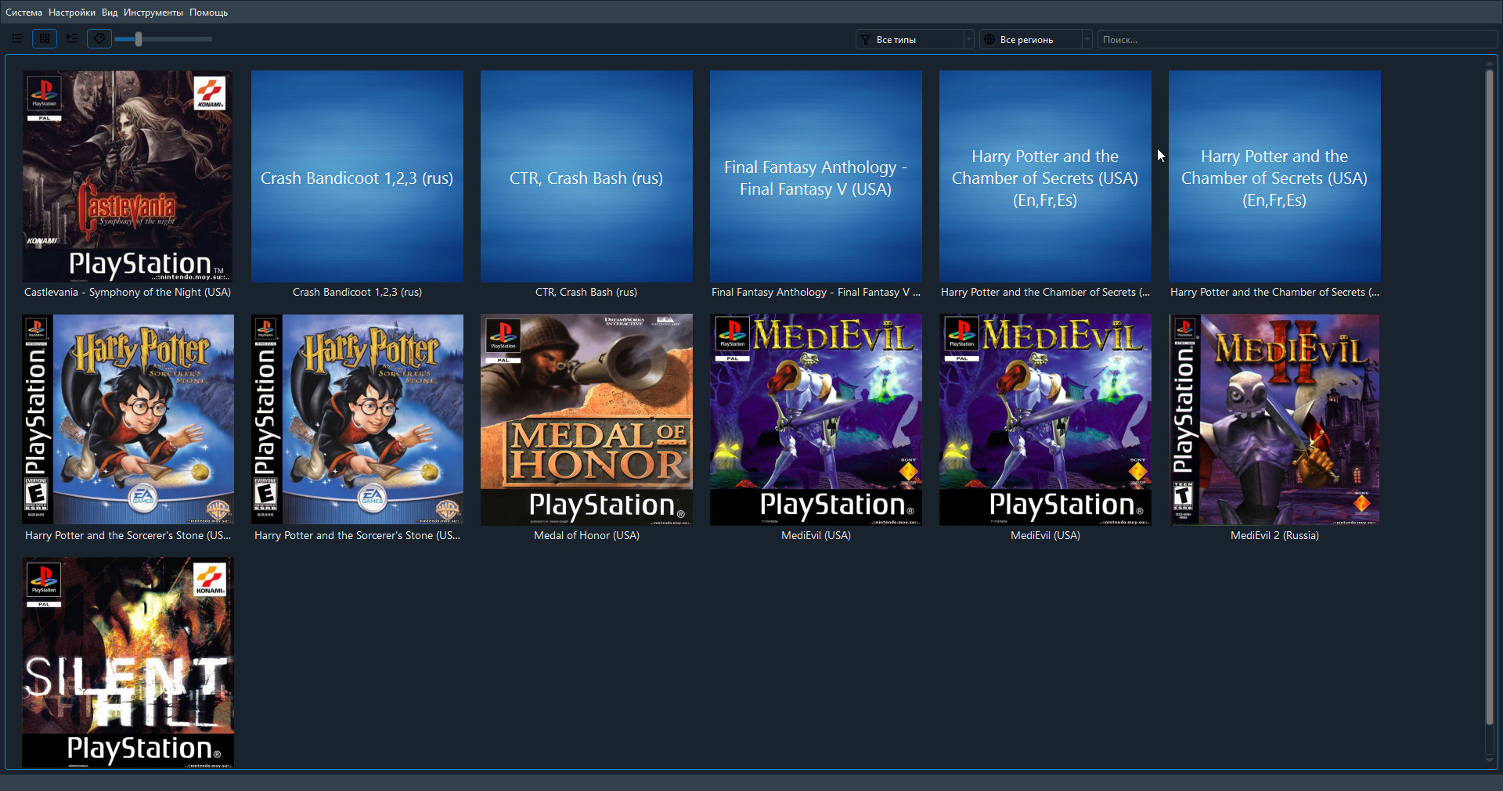The height and width of the screenshot is (791, 1503).
Task: Open the Все регионы filter dropdown
Action: click(1036, 39)
